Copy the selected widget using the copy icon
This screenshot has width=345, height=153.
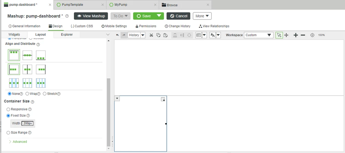click(x=158, y=35)
